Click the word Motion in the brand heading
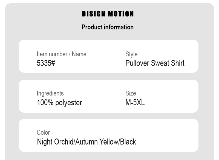The height and width of the screenshot is (160, 219). [121, 14]
